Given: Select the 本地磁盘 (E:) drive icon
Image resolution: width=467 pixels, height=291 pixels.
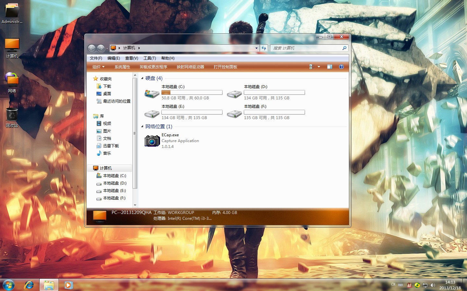Looking at the screenshot, I should [152, 114].
